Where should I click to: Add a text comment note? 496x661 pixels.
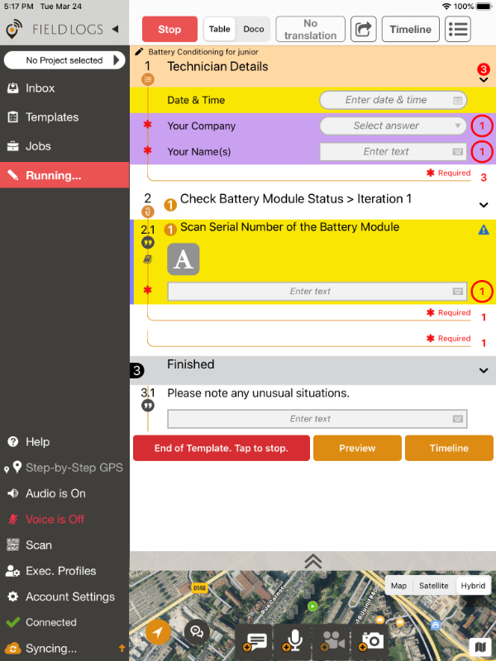[x=256, y=640]
